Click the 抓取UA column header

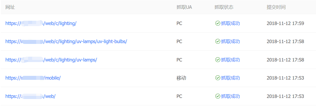(x=184, y=7)
